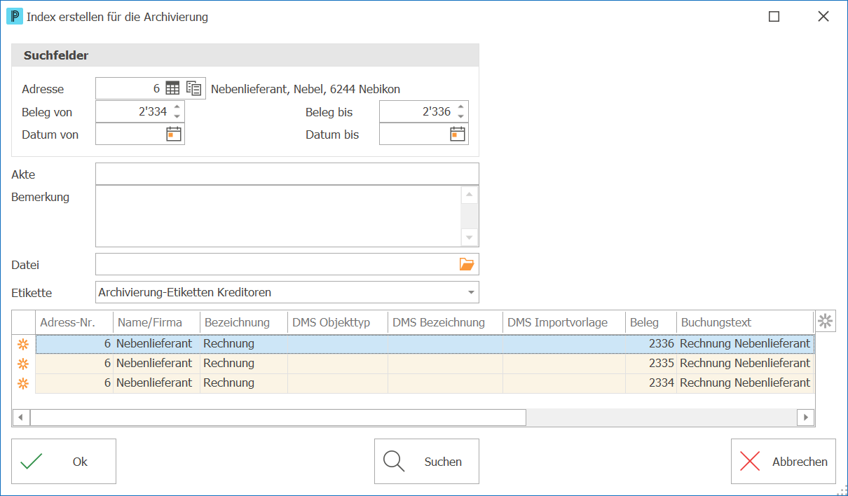Select Beleg cell 2335
This screenshot has width=848, height=496.
click(651, 364)
